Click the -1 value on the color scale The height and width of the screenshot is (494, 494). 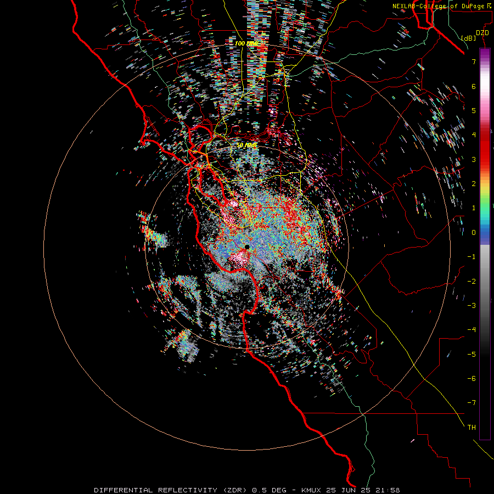tap(471, 257)
